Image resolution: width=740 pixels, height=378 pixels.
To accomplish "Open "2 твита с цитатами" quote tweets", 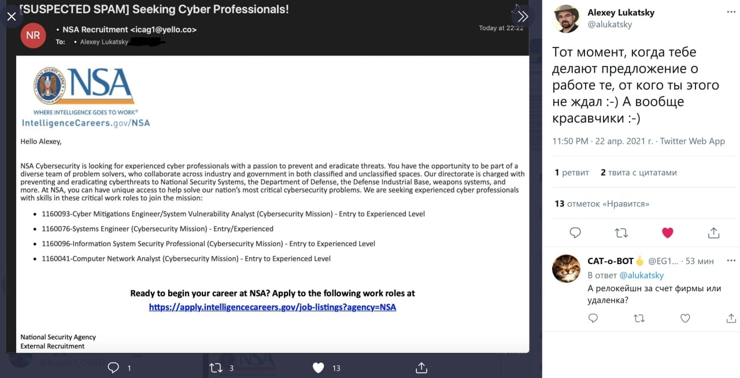I will pos(638,172).
